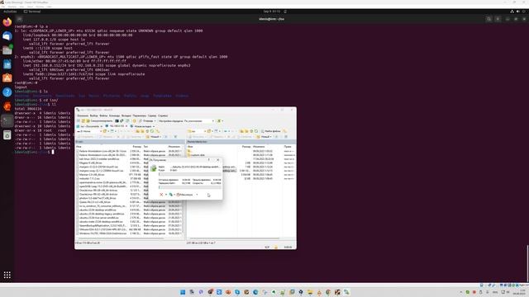The width and height of the screenshot is (529, 297).
Task: Select ubuntu-23.04-live-server-amd64.iso file
Action: point(98,218)
